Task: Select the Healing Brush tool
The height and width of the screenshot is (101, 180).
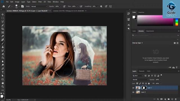Action: tap(3, 40)
